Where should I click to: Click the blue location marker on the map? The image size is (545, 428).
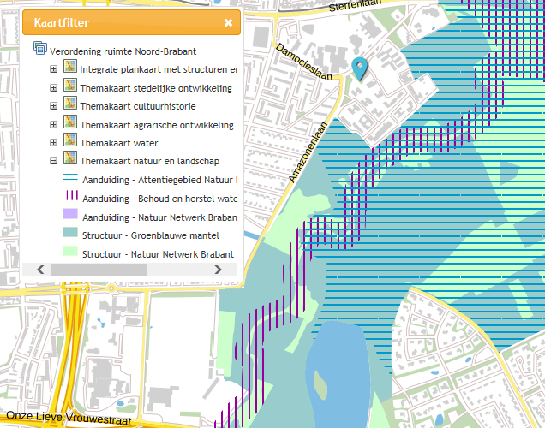[x=361, y=67]
